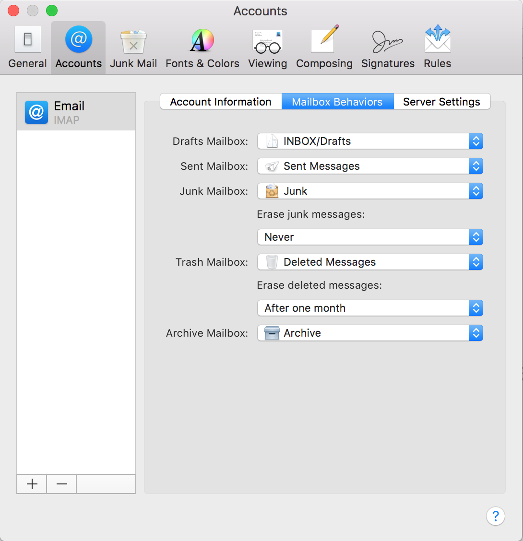Image resolution: width=523 pixels, height=541 pixels.
Task: Switch to Server Settings tab
Action: click(x=442, y=102)
